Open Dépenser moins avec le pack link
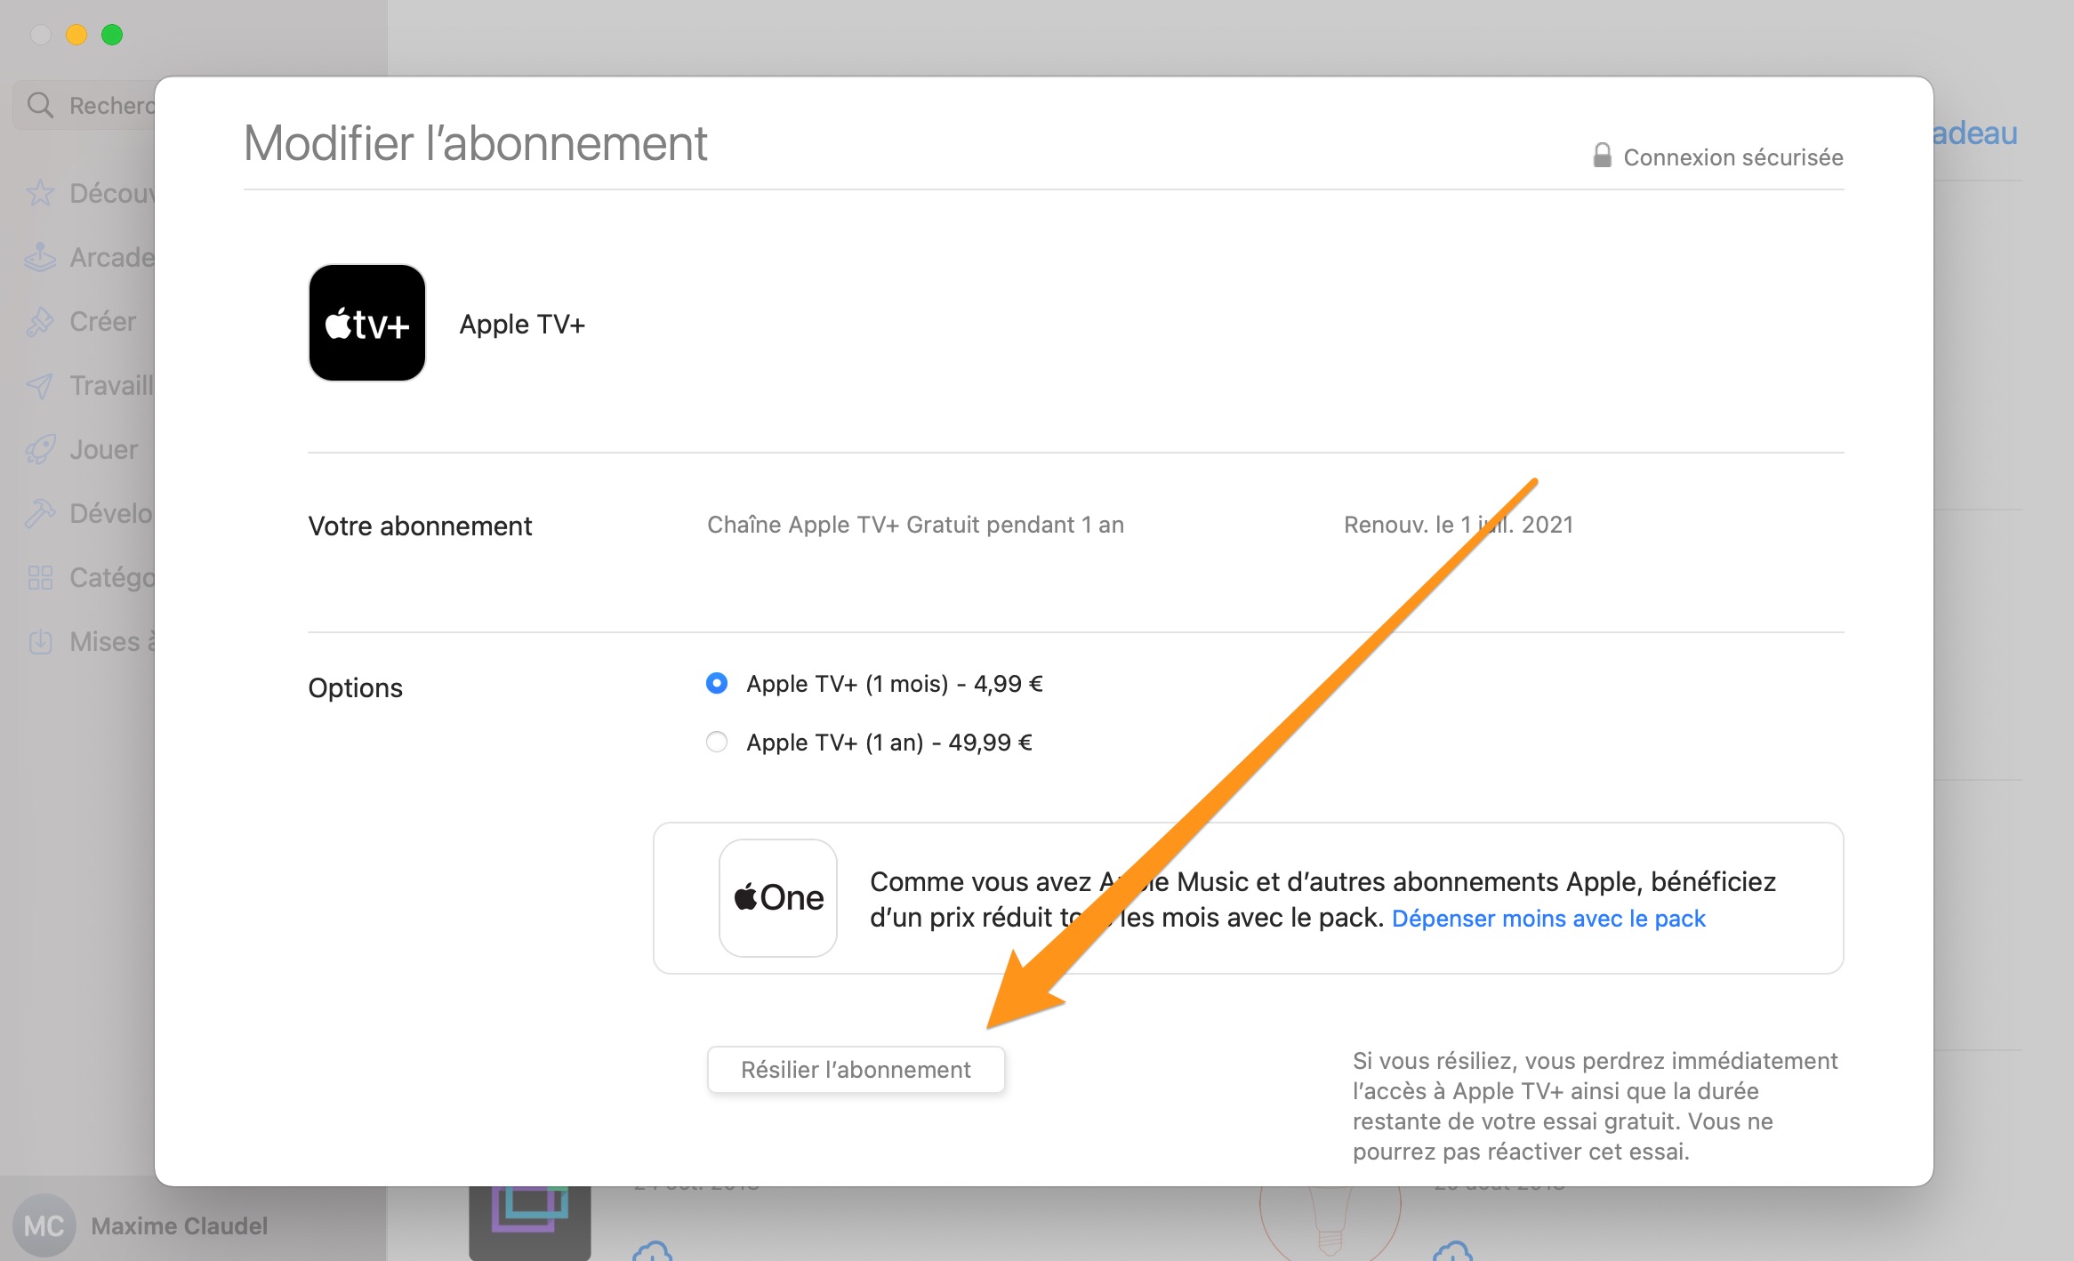 [x=1548, y=918]
